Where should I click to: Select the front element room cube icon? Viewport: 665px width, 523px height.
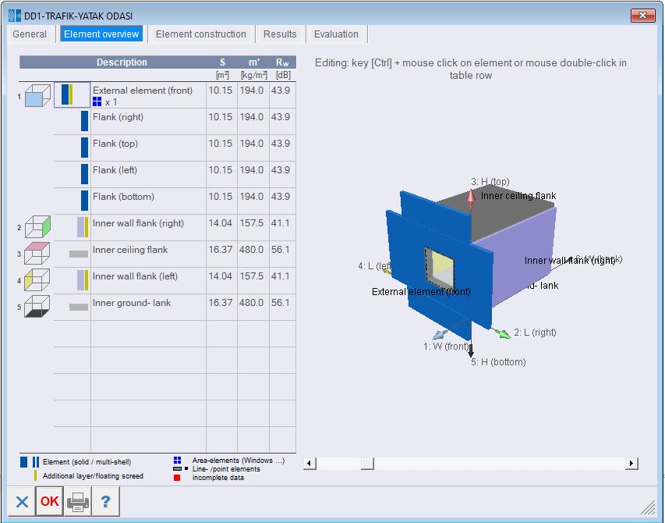pos(37,95)
